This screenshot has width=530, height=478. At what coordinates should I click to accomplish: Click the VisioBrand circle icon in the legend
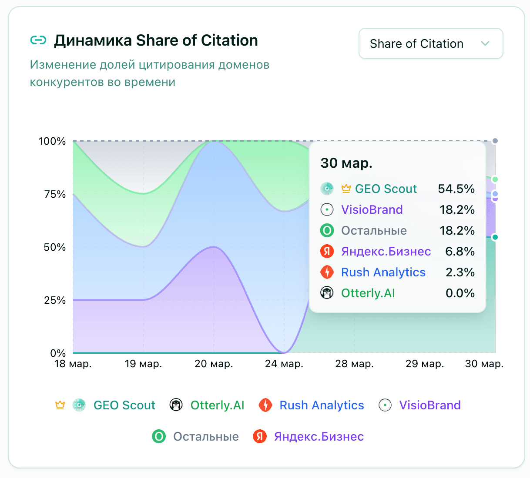(385, 405)
